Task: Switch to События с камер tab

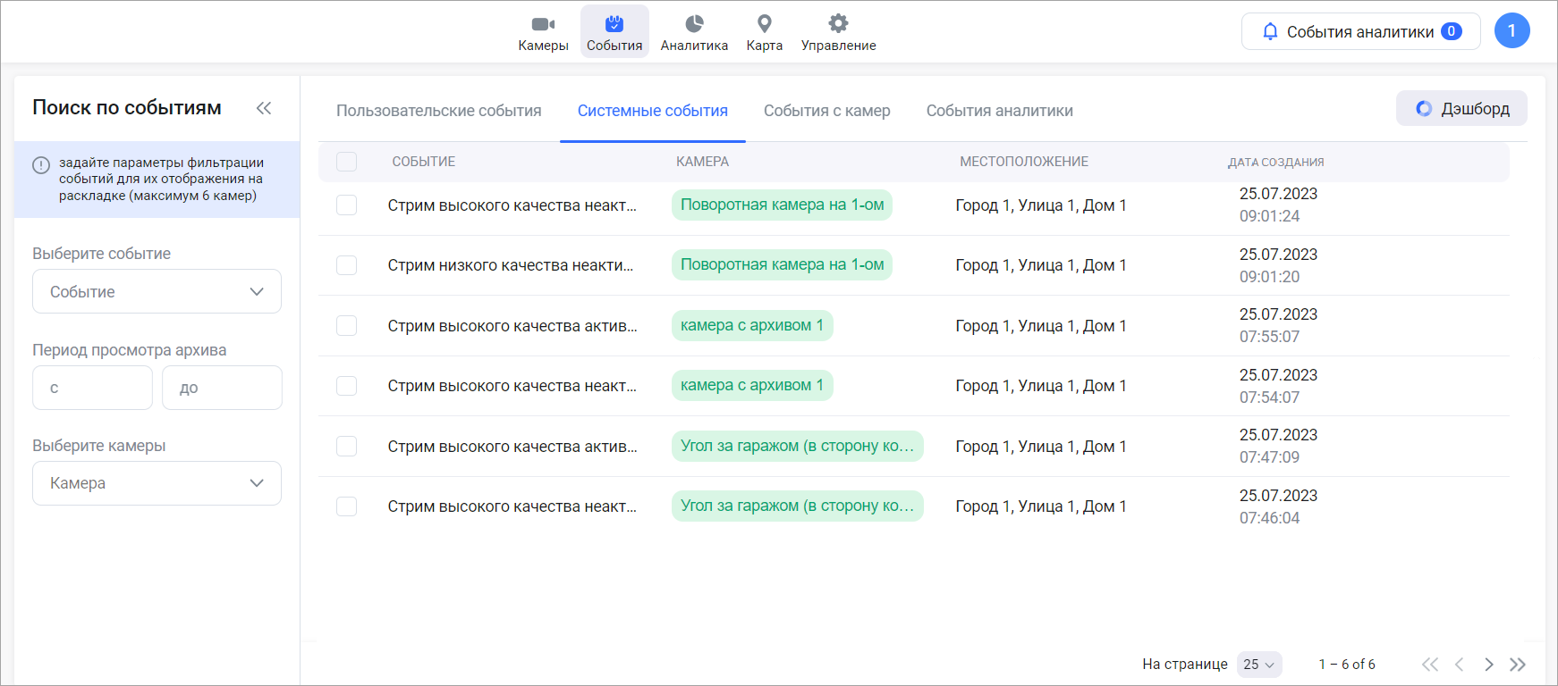Action: pos(826,111)
